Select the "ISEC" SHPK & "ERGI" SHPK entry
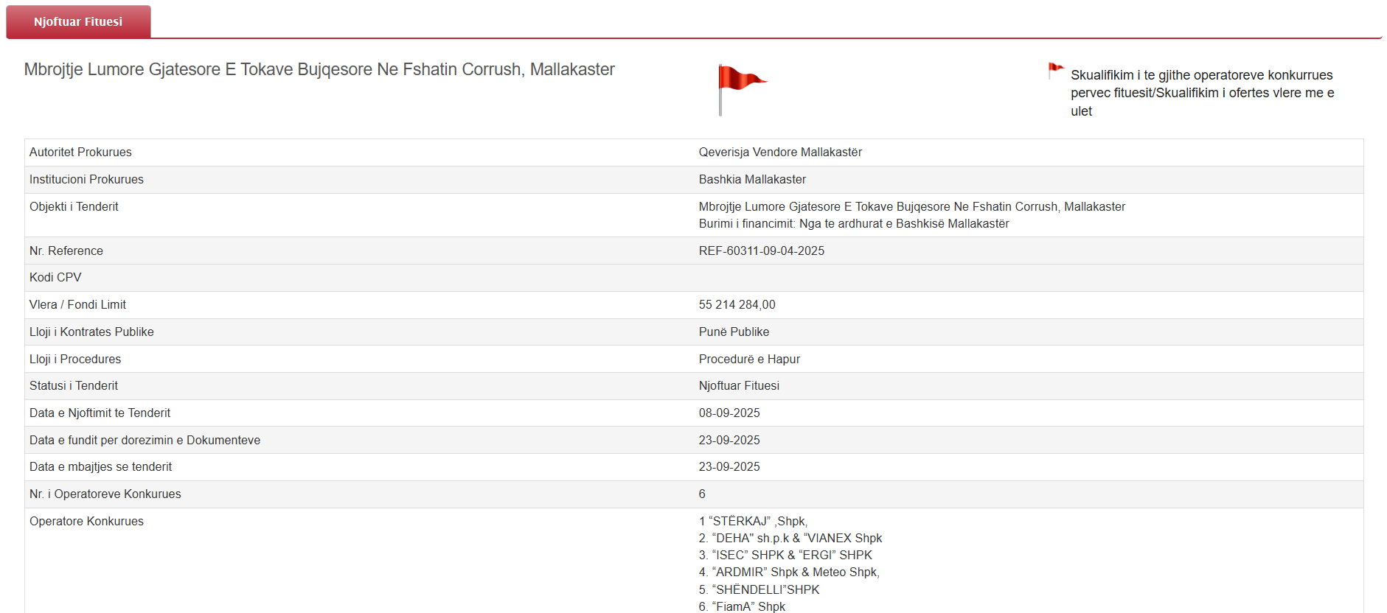The width and height of the screenshot is (1387, 613). [785, 555]
